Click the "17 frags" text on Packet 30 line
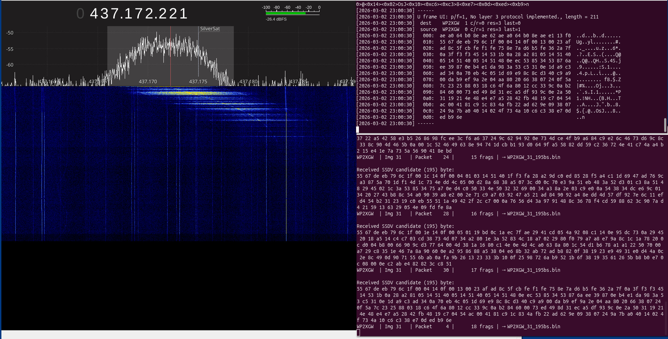This screenshot has width=668, height=339. [482, 270]
